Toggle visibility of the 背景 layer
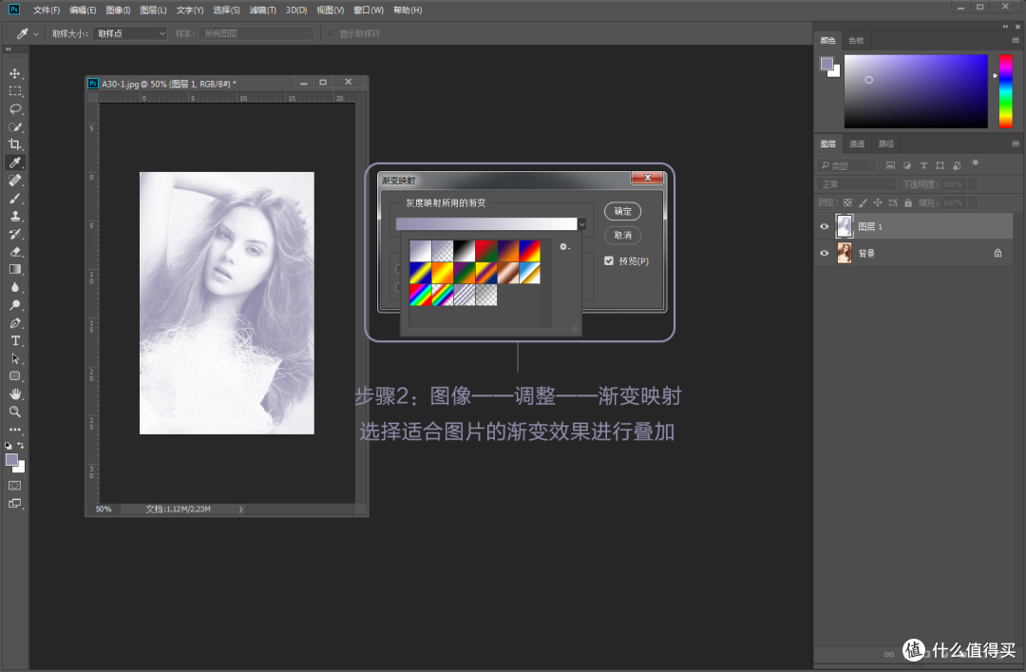This screenshot has width=1026, height=672. click(825, 253)
